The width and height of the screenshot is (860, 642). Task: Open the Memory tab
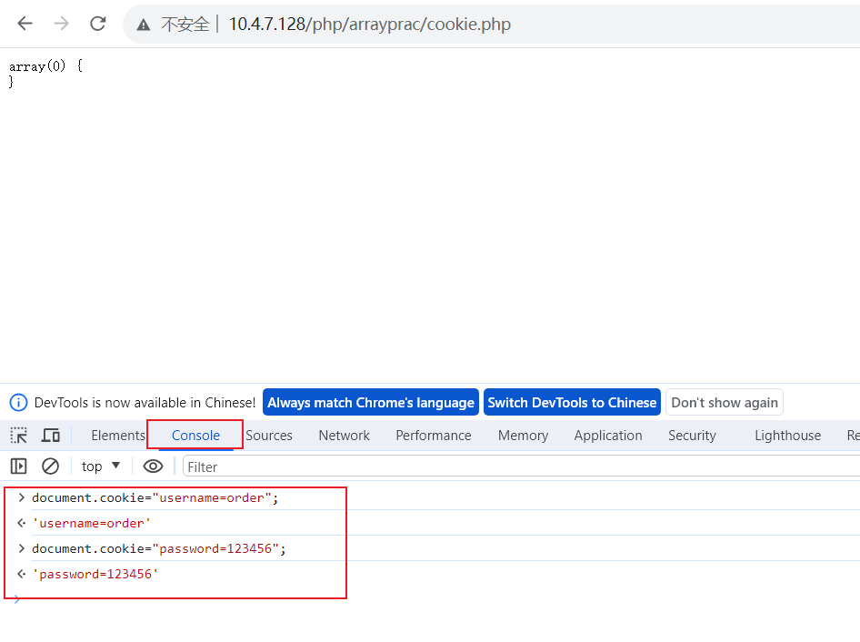coord(524,436)
